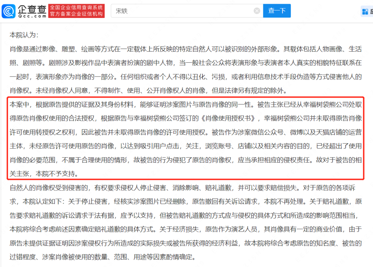Click the 查一下 search button
The image size is (373, 267).
(x=277, y=11)
